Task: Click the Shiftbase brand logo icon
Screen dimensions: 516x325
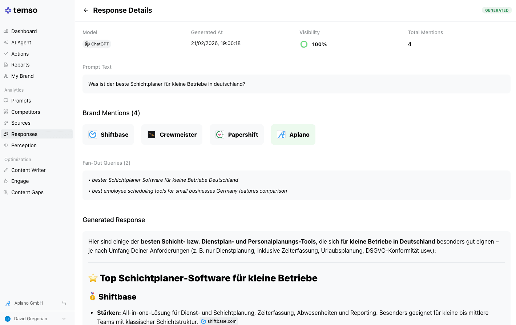Action: [93, 135]
